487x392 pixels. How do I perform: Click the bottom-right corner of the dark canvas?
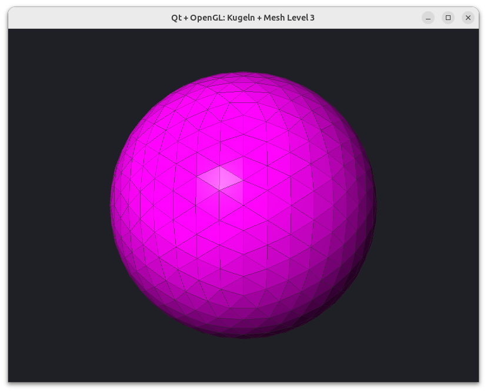coord(478,380)
